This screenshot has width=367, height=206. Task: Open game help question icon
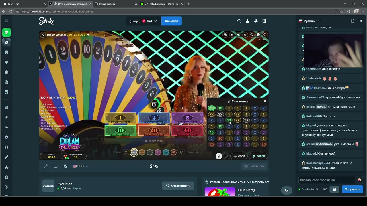click(258, 35)
